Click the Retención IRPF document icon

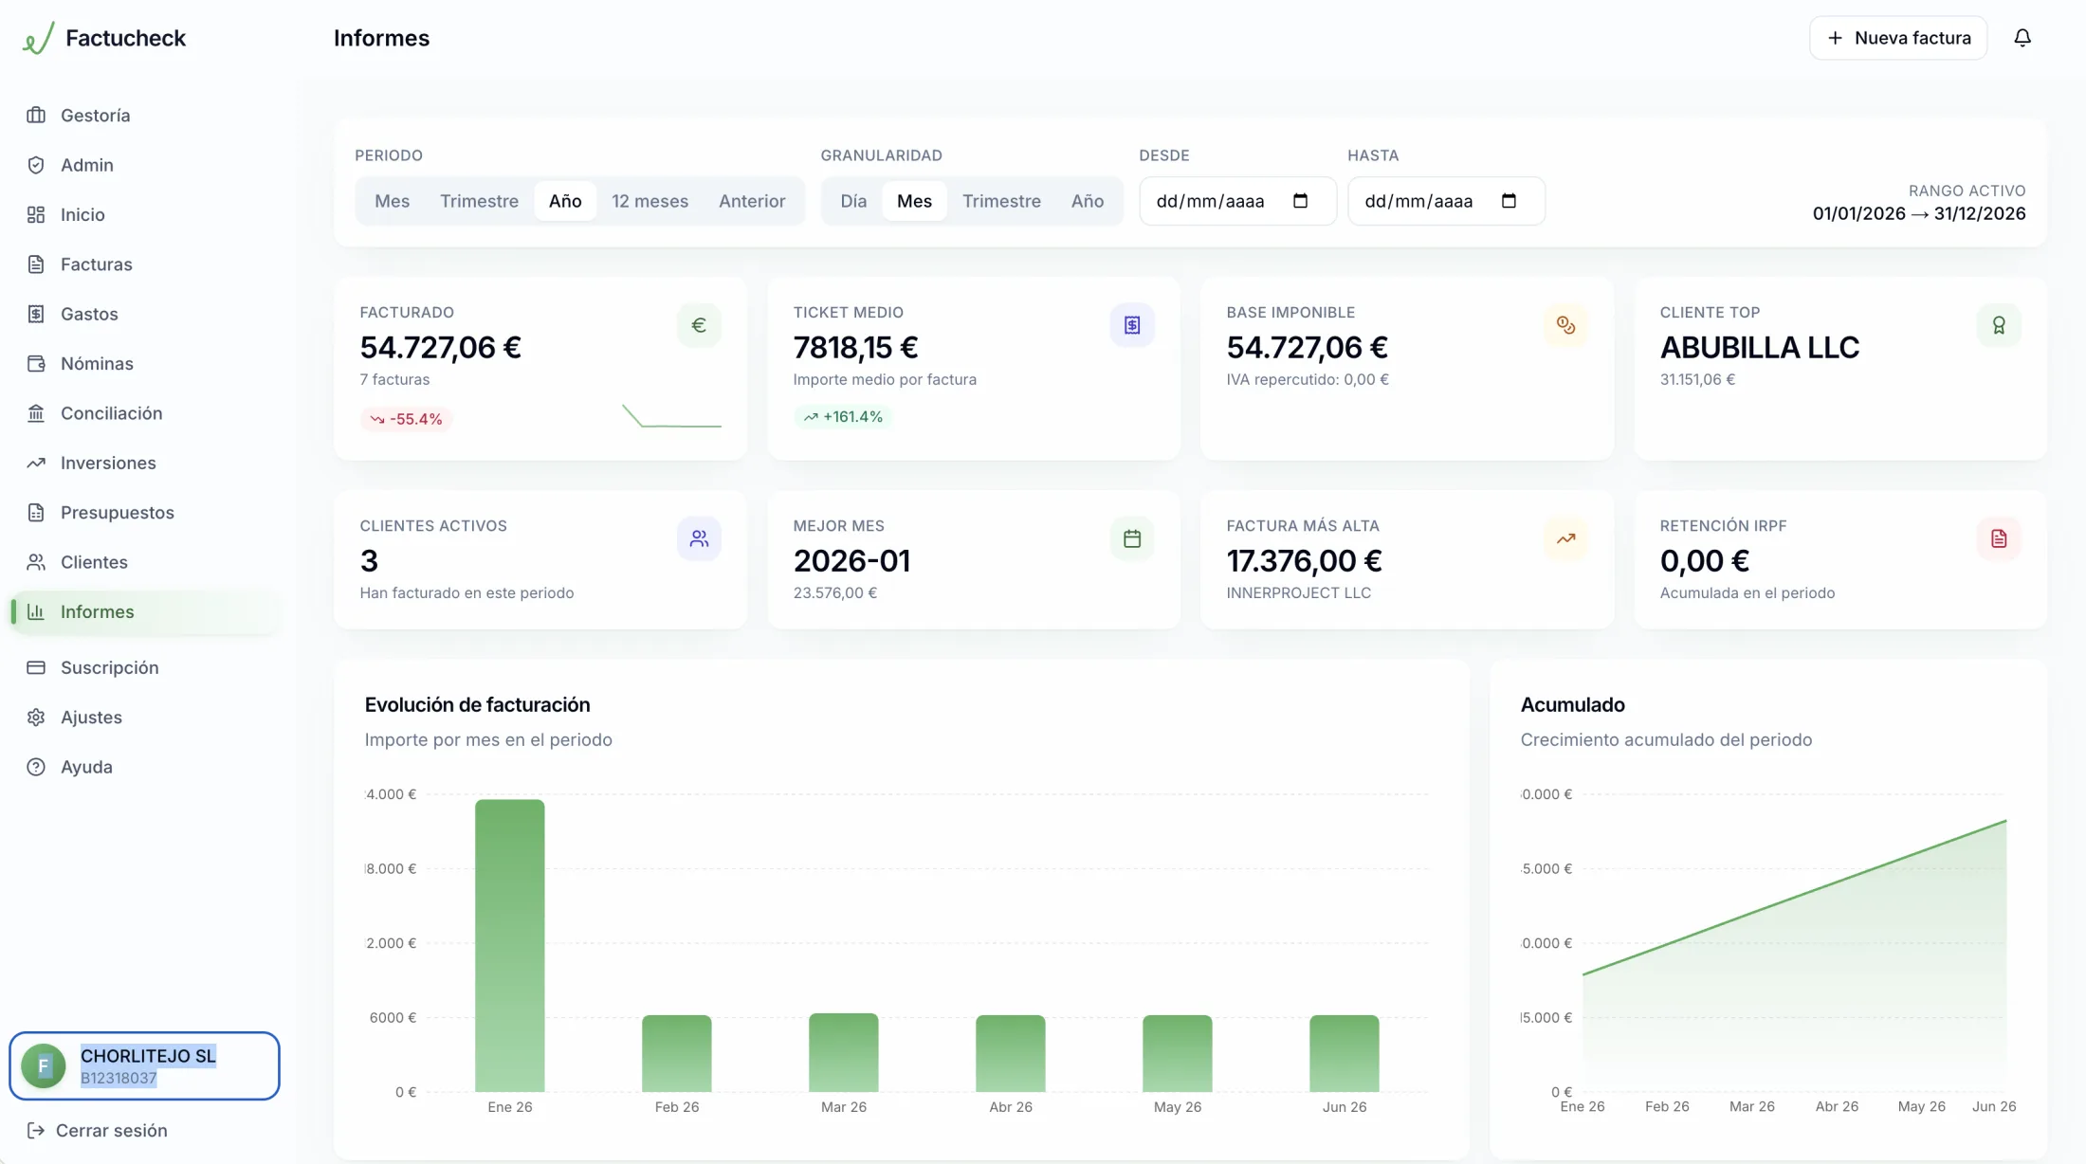pos(1999,538)
